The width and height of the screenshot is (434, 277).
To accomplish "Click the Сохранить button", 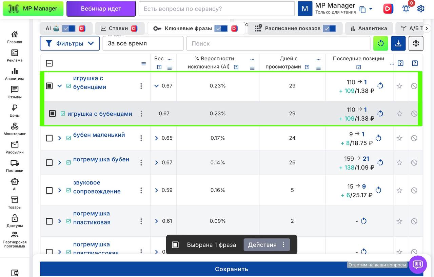I will (232, 269).
